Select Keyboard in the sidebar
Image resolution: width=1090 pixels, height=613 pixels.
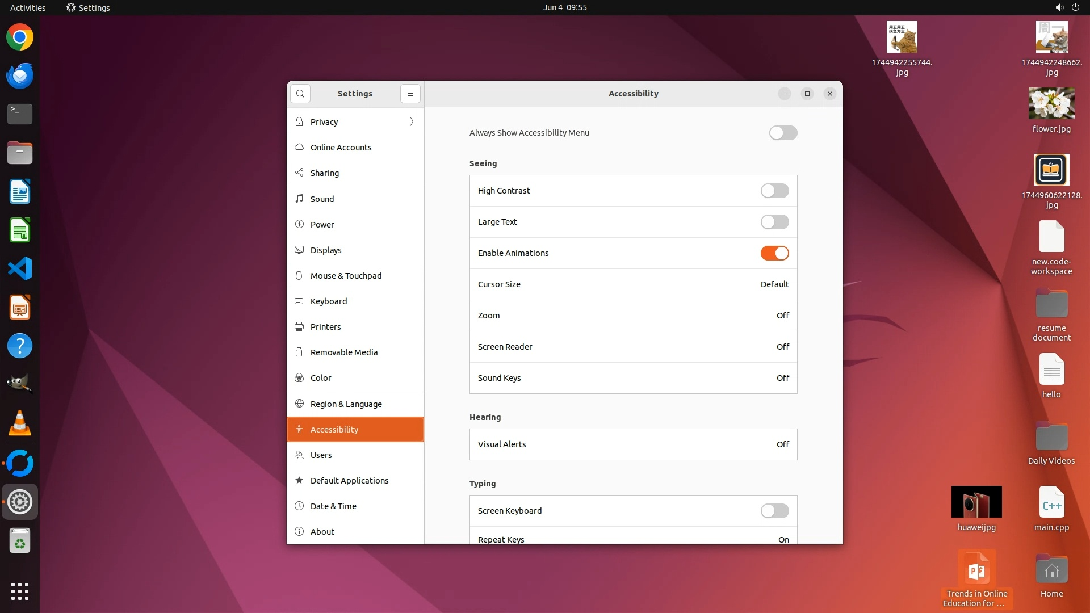(x=329, y=301)
